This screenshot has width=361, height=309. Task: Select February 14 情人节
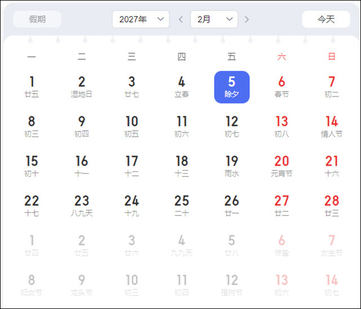tap(332, 127)
